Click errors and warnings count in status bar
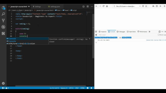This screenshot has height=93, width=166. point(5,88)
